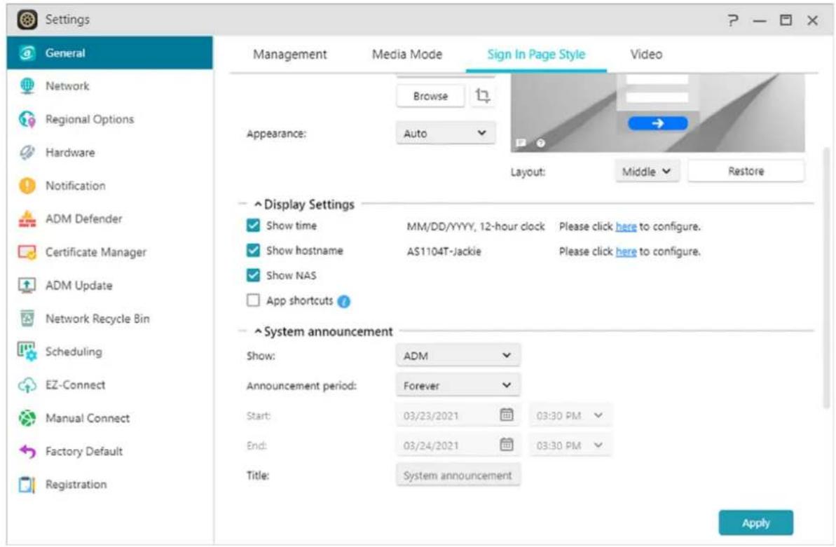Switch to the Media Mode tab

(x=407, y=55)
